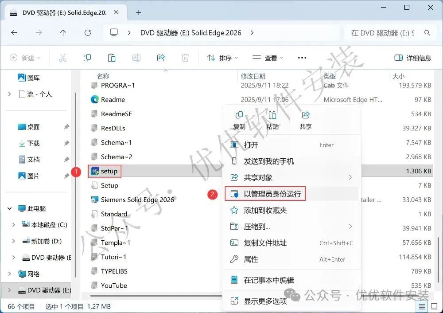The width and height of the screenshot is (443, 313).
Task: Click the This PC monitor icon in address bar
Action: pos(114,32)
